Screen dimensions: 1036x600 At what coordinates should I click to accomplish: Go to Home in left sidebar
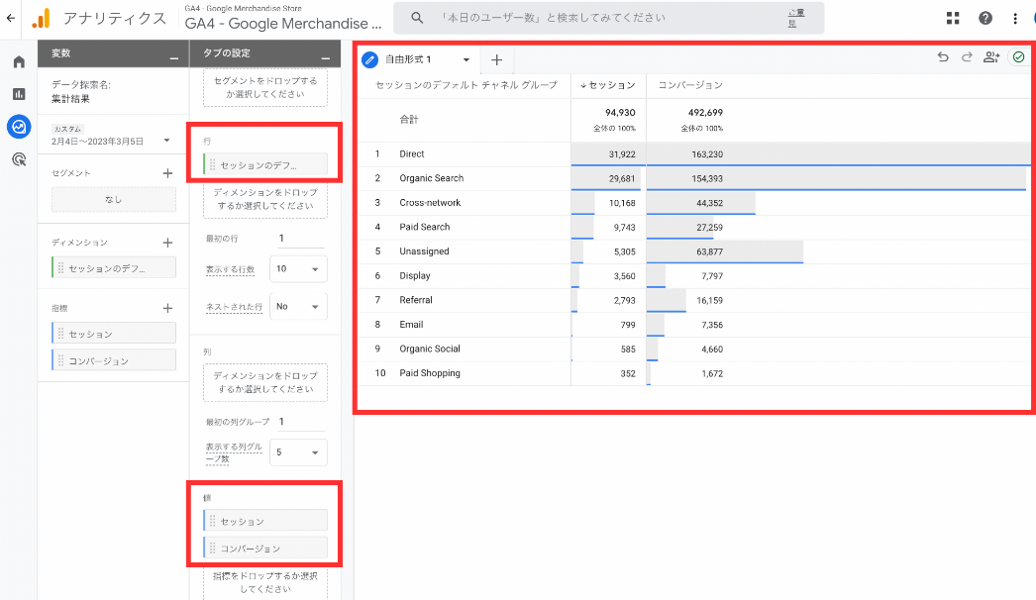click(19, 61)
